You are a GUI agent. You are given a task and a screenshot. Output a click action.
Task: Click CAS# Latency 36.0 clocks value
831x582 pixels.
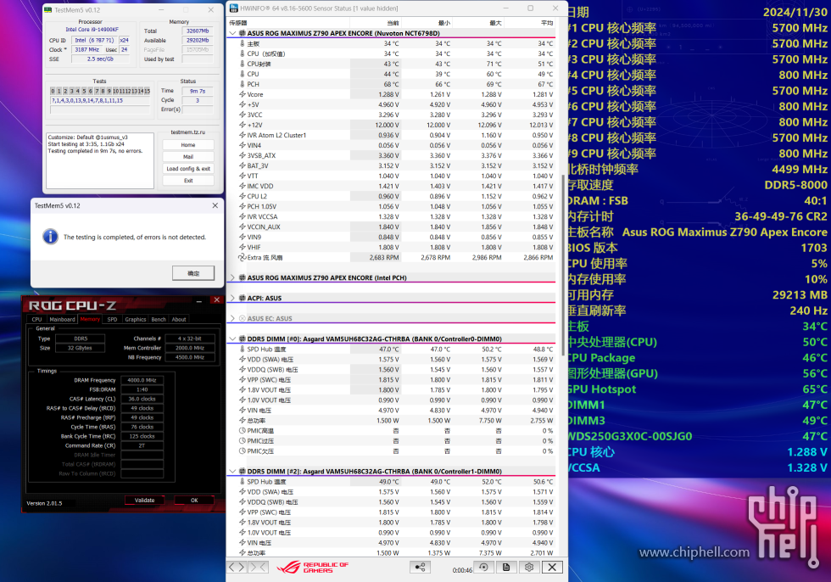(x=142, y=399)
